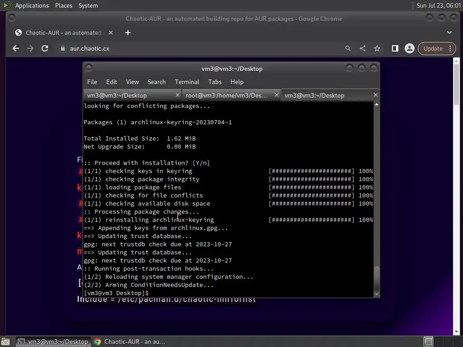Open terminal View menu
This screenshot has height=347, width=463.
pos(132,82)
